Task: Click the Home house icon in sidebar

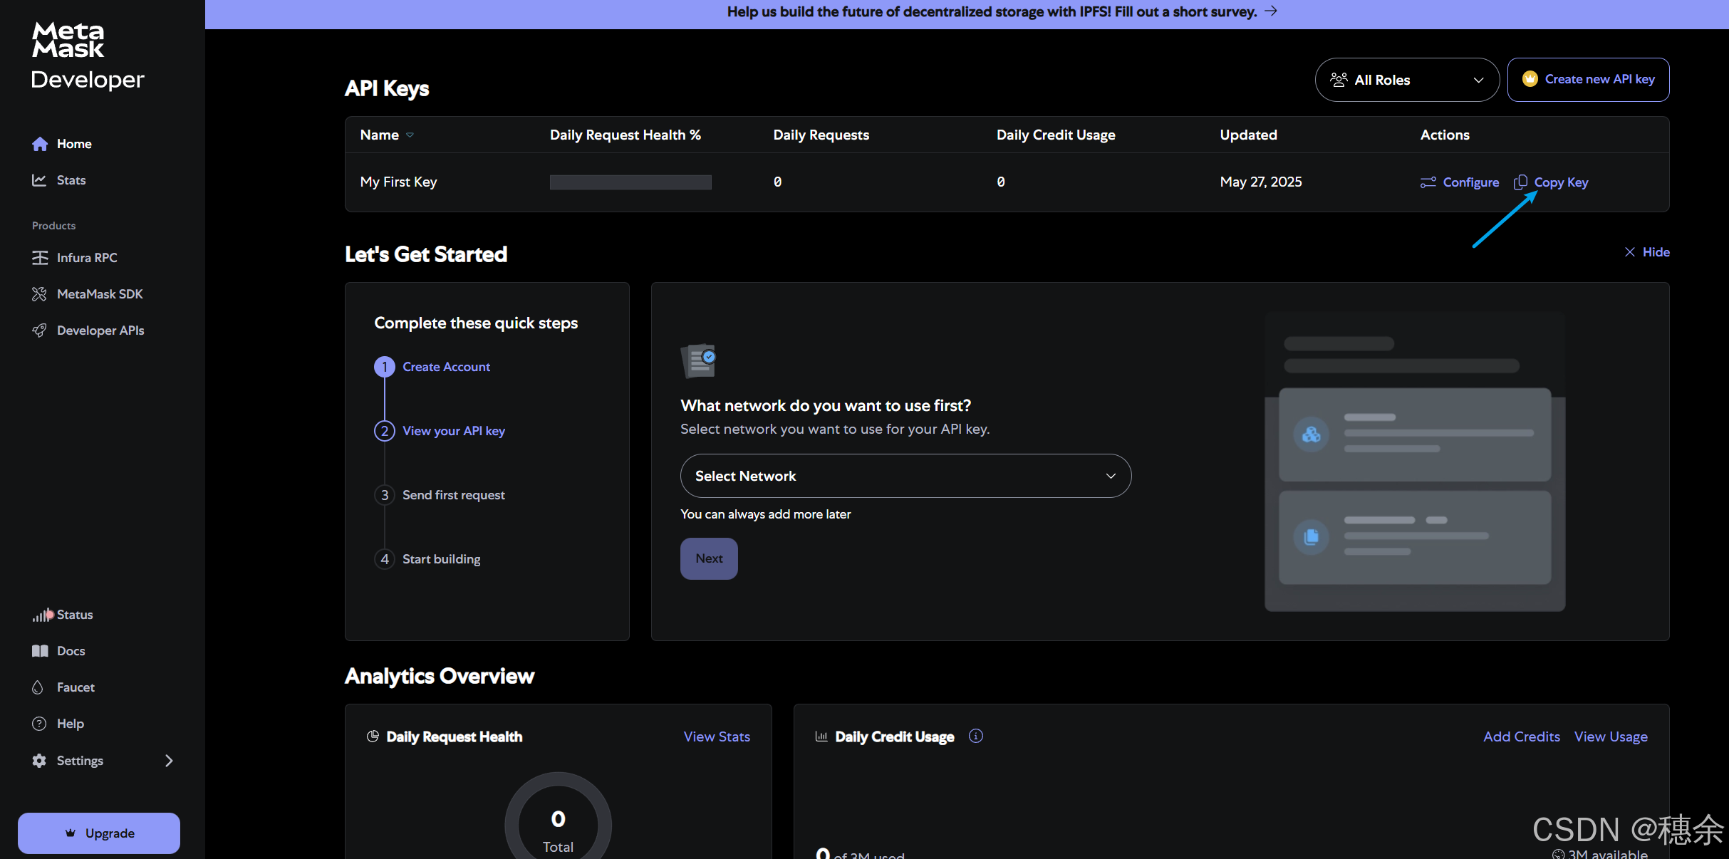Action: [40, 144]
